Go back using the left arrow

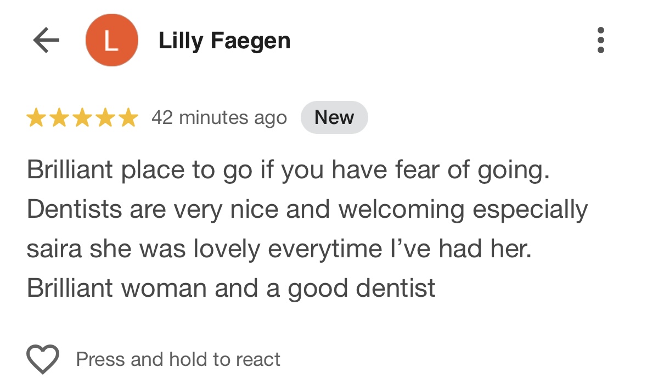pos(46,41)
